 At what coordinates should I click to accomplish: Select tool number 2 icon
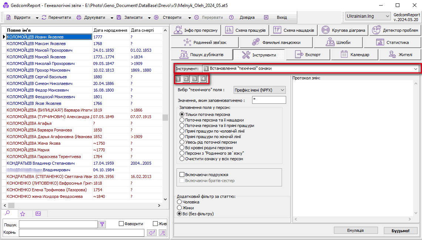186,79
